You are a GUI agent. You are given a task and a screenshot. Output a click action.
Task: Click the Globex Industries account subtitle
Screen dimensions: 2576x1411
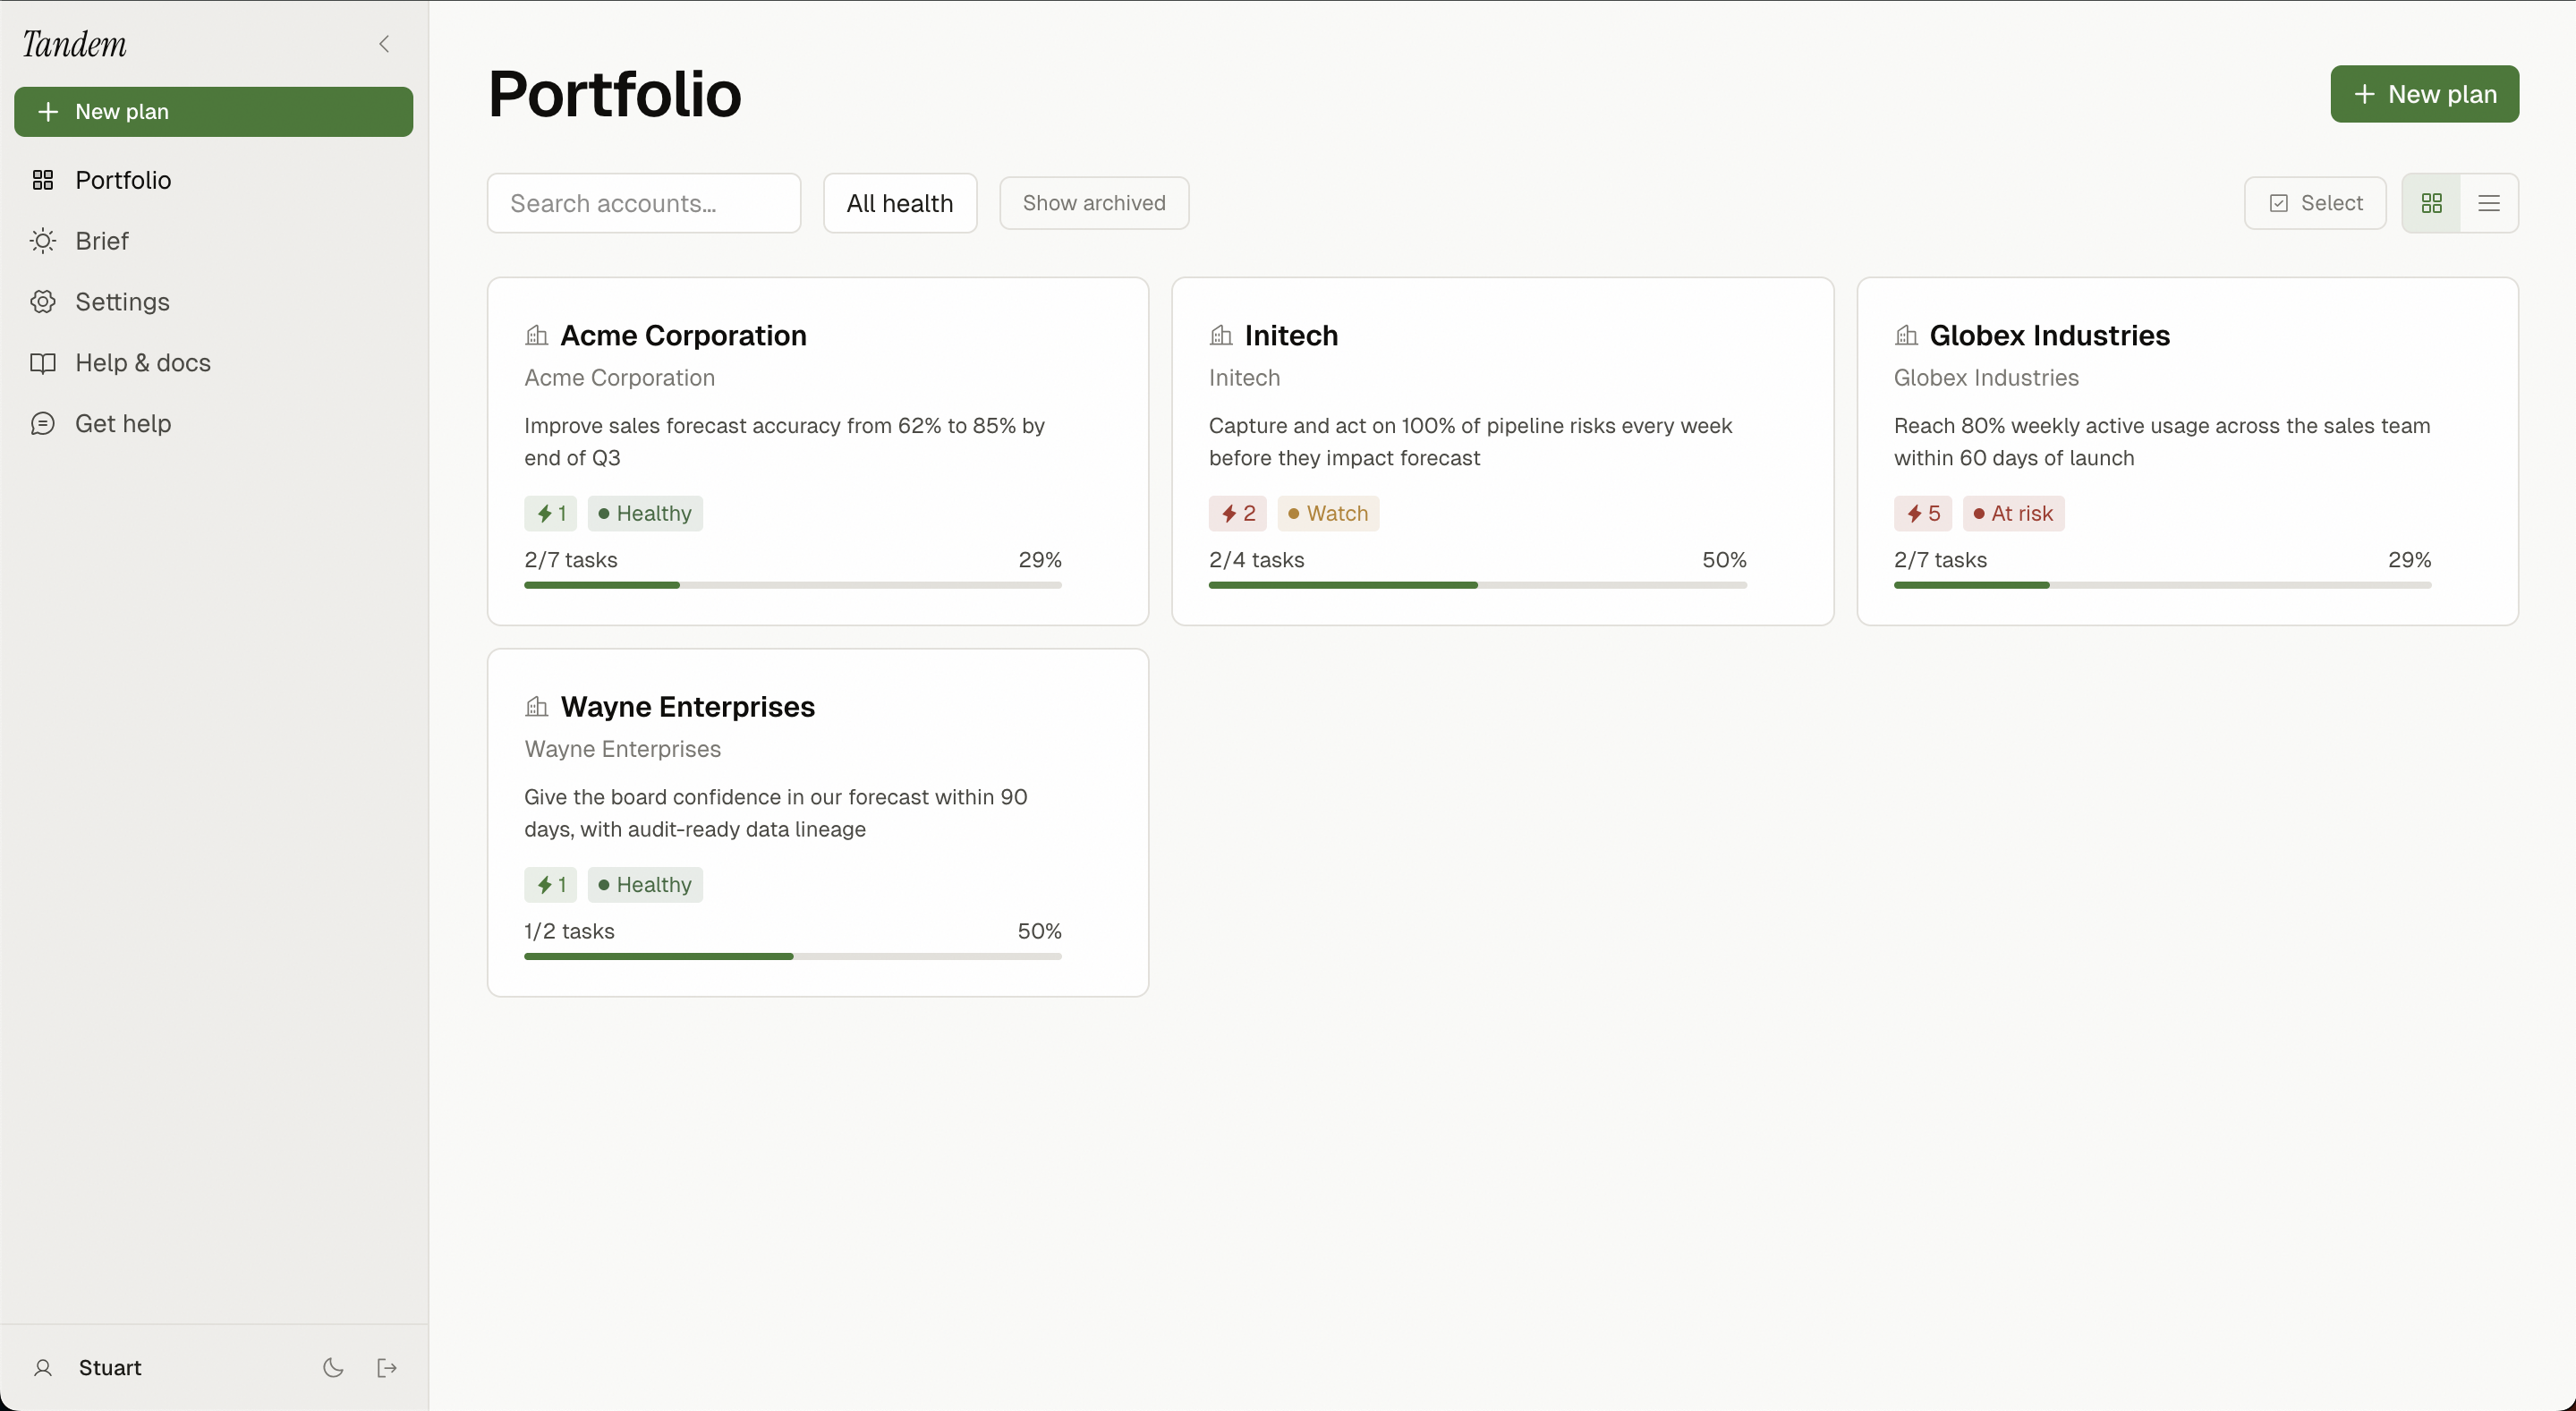coord(1986,378)
